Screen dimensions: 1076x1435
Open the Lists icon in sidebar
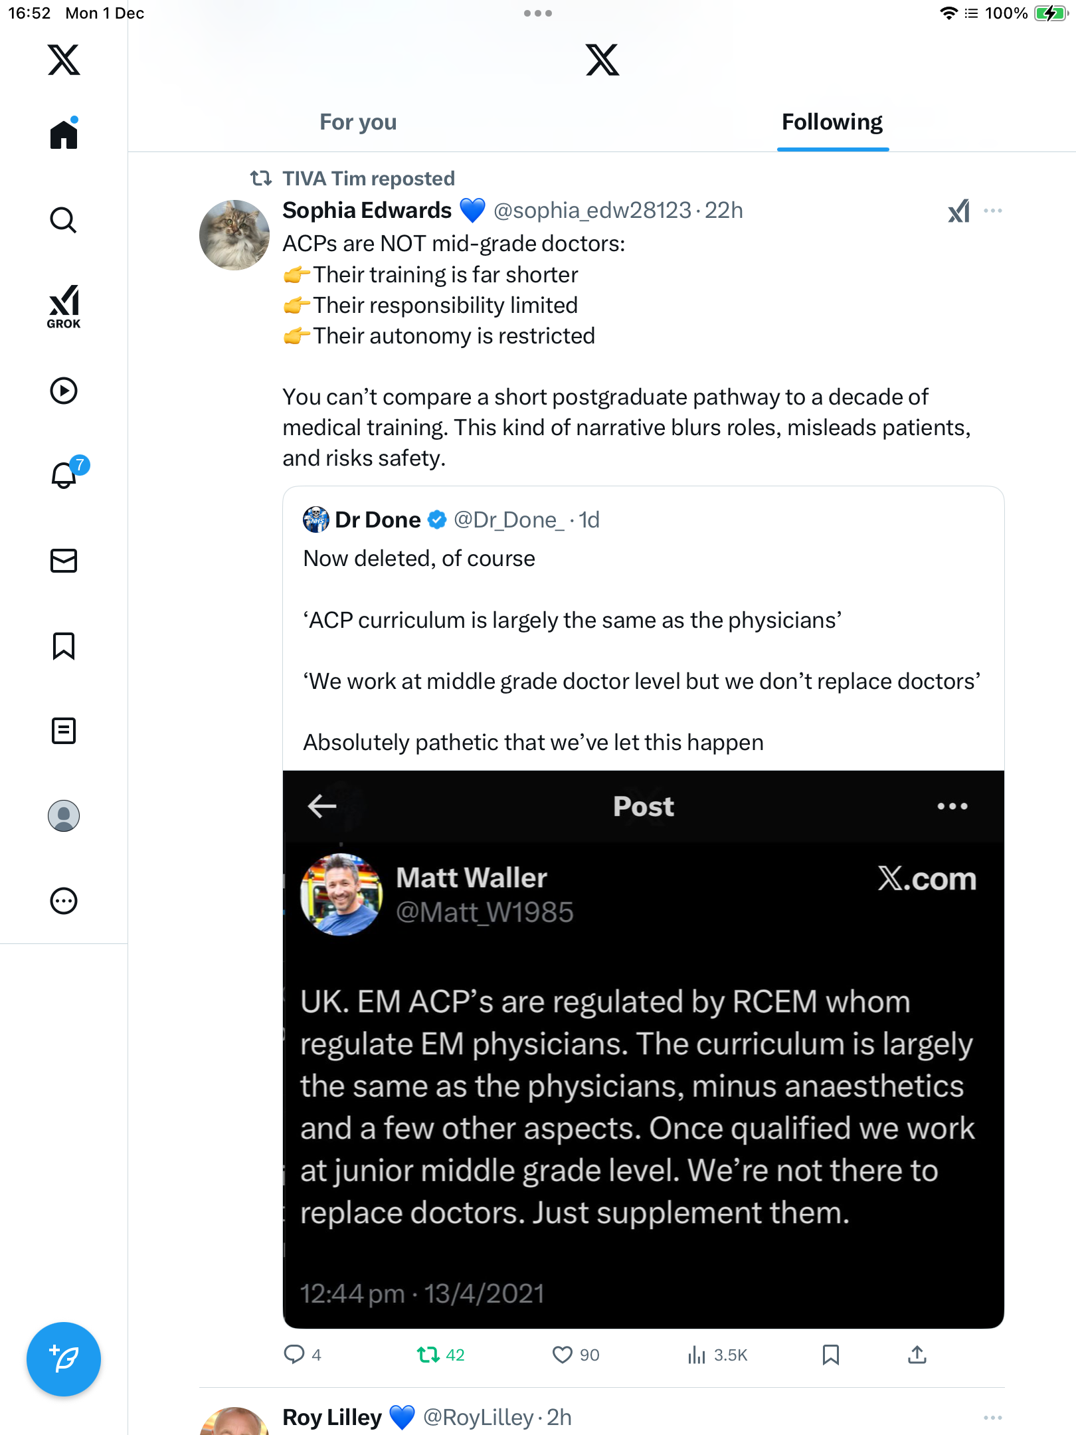coord(64,731)
